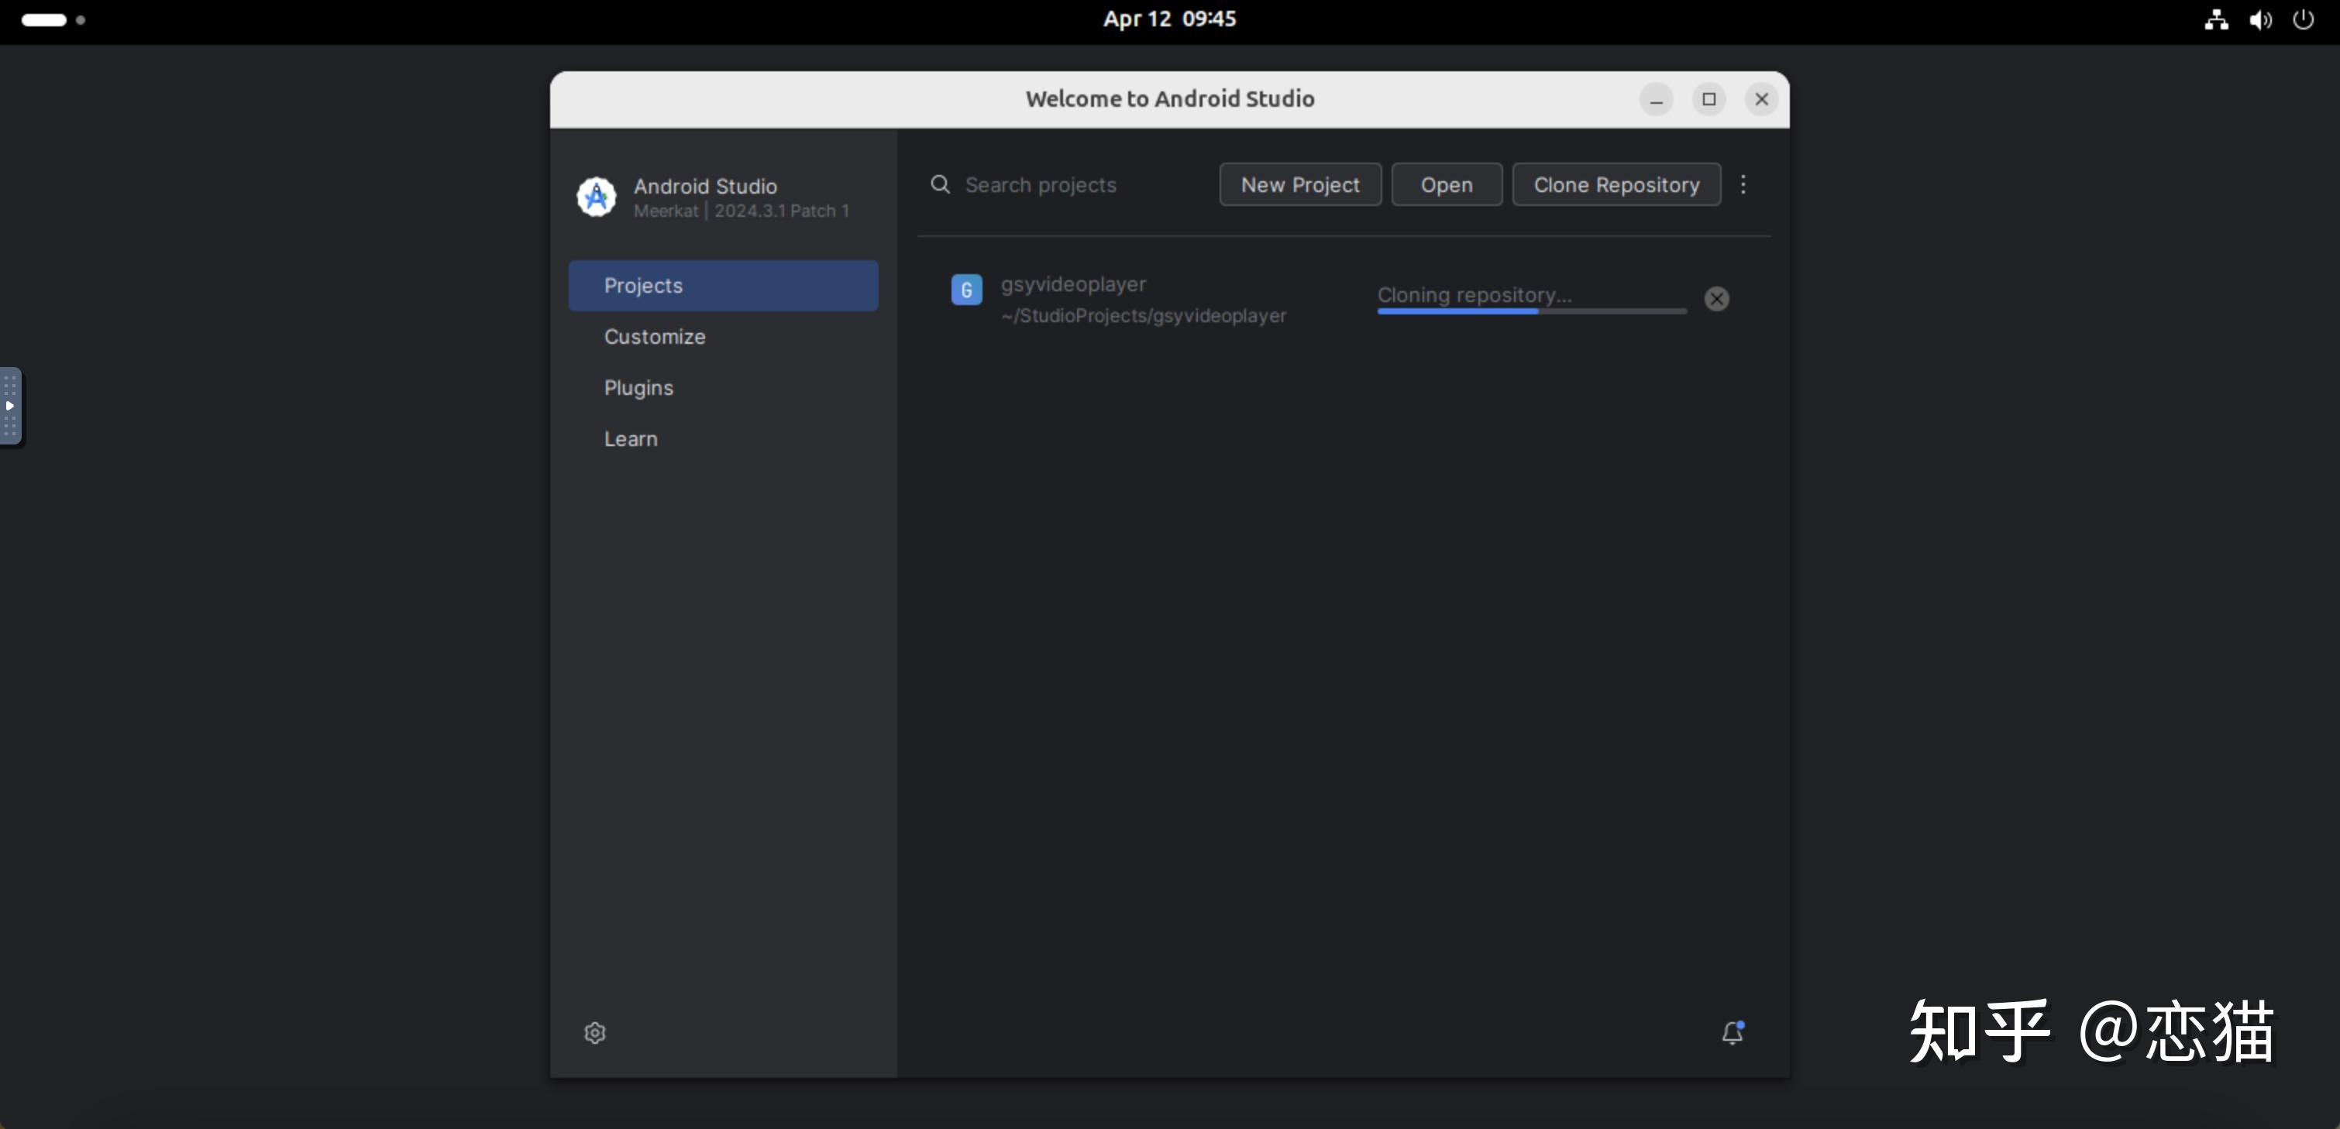
Task: Click the Android Studio logo
Action: click(596, 197)
